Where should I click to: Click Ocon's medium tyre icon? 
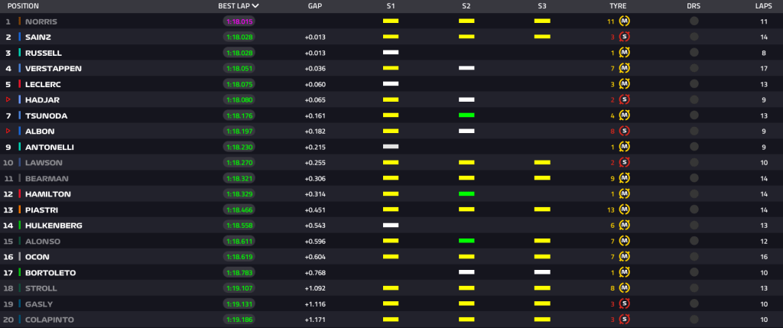[x=624, y=257]
